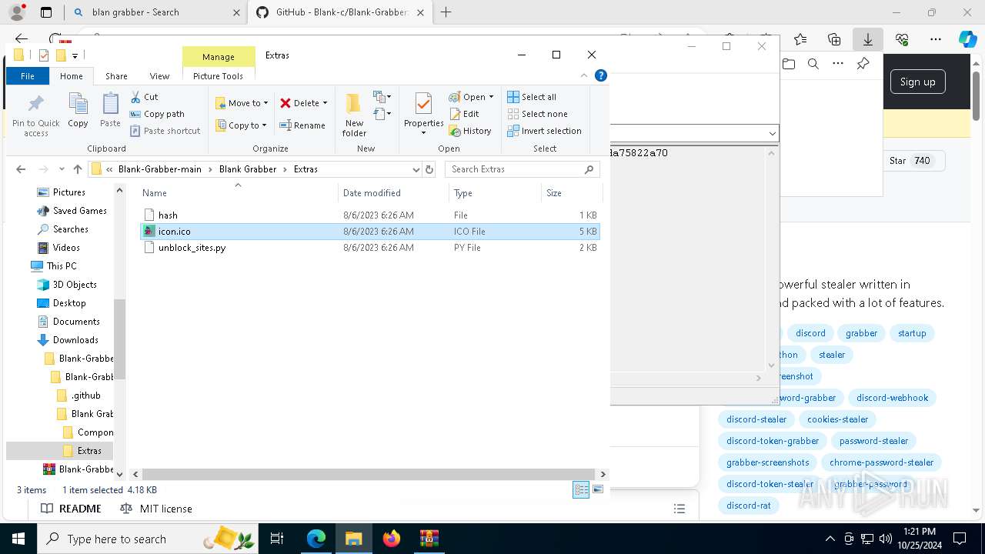Viewport: 985px width, 554px height.
Task: Cut the selected file
Action: pyautogui.click(x=144, y=97)
